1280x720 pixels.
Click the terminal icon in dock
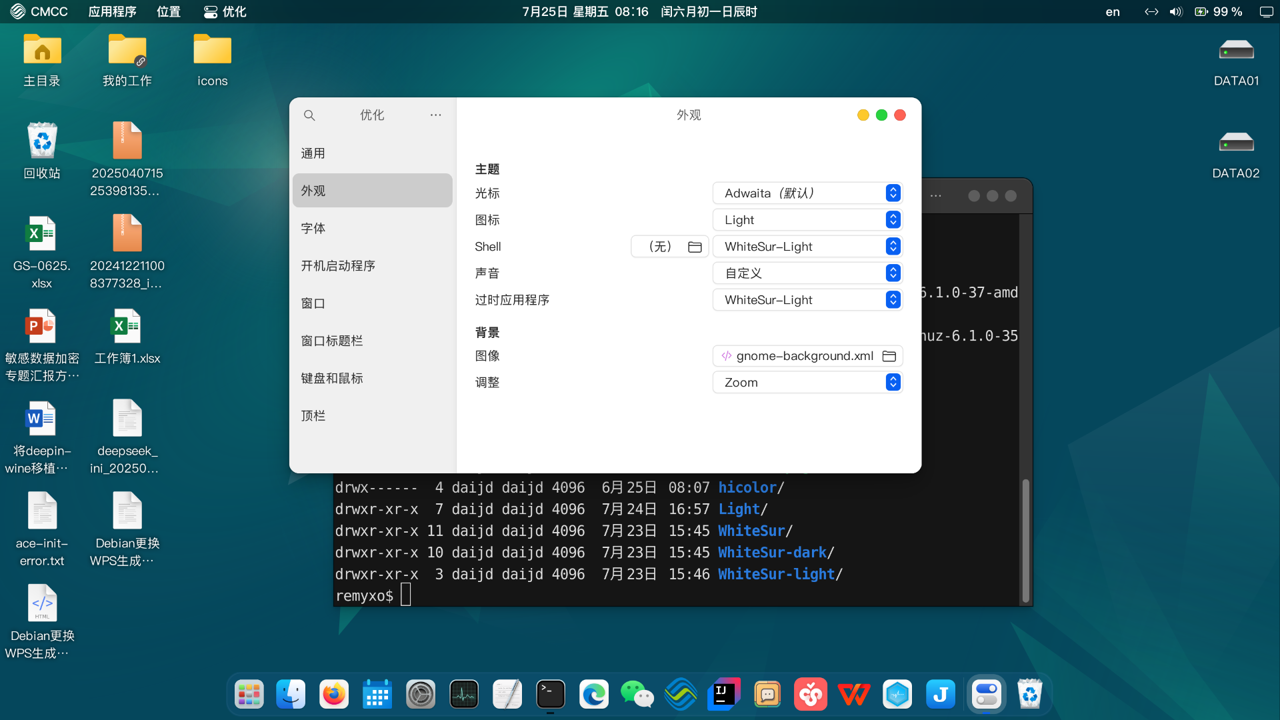point(551,695)
